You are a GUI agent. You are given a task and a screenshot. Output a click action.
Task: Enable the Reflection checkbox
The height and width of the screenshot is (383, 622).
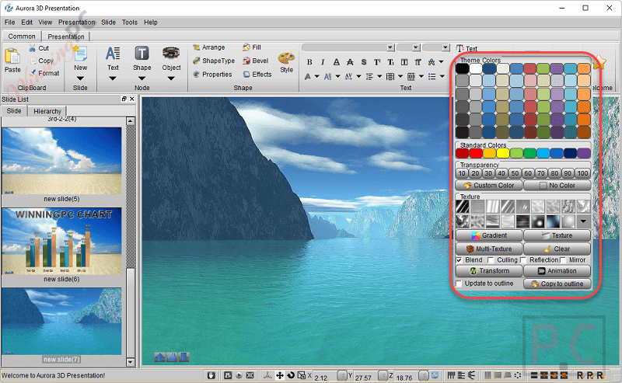point(522,260)
